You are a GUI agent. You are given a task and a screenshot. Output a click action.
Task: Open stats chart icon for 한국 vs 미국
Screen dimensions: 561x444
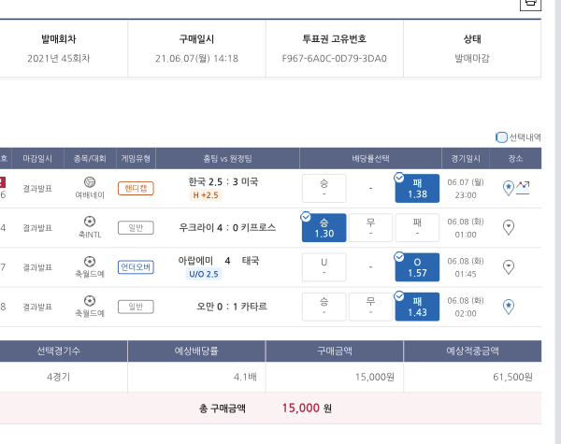(x=522, y=187)
